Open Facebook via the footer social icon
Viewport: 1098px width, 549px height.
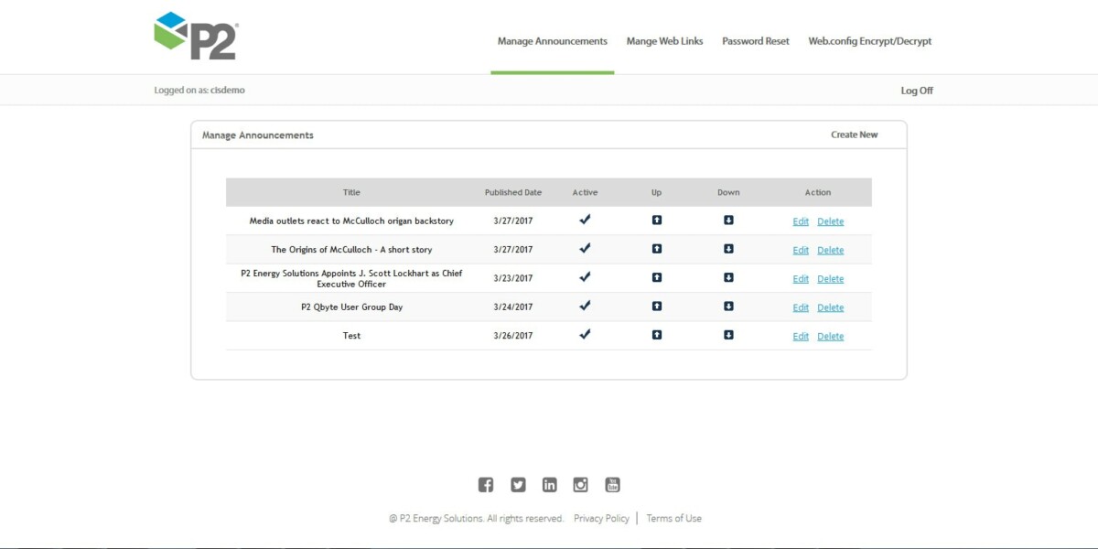tap(486, 484)
